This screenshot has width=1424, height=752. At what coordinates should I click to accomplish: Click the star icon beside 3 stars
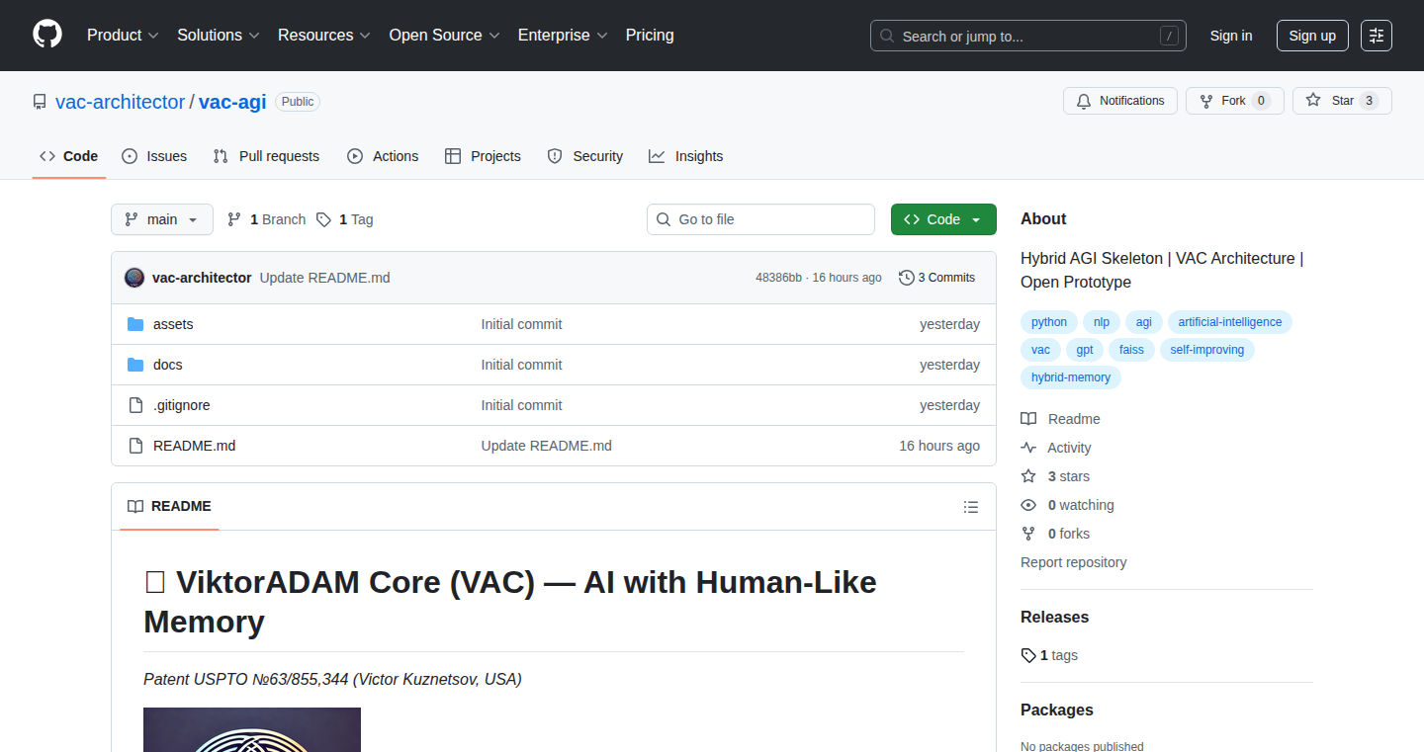1028,476
